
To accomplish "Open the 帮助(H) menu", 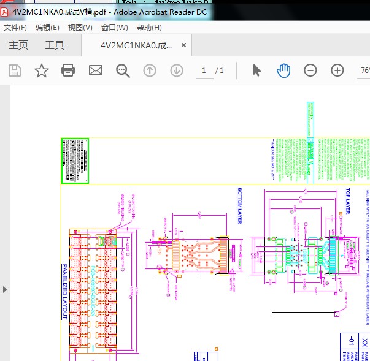I will pos(149,28).
